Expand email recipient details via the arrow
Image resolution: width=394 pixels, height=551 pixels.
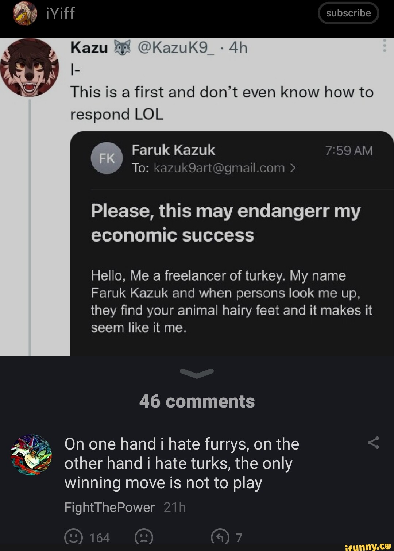(293, 168)
